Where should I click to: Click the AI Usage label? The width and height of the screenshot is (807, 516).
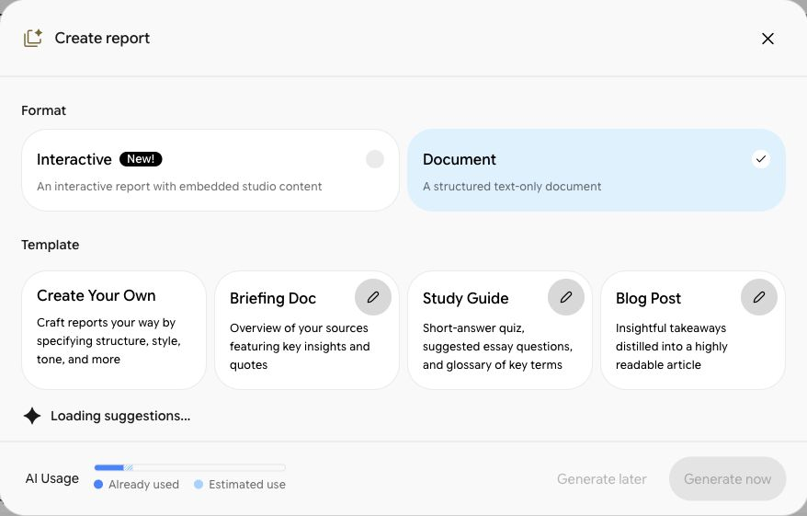pyautogui.click(x=52, y=478)
